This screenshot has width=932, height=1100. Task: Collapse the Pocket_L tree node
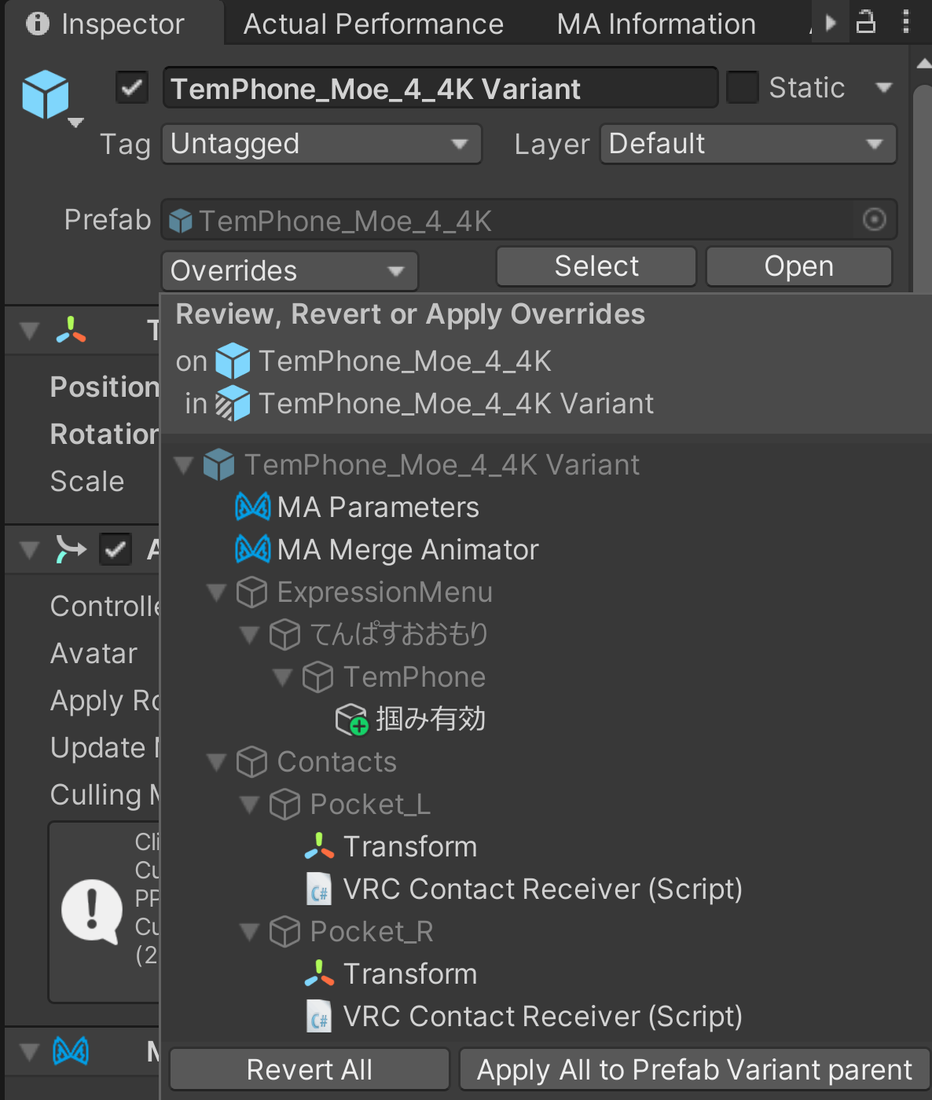(x=250, y=805)
